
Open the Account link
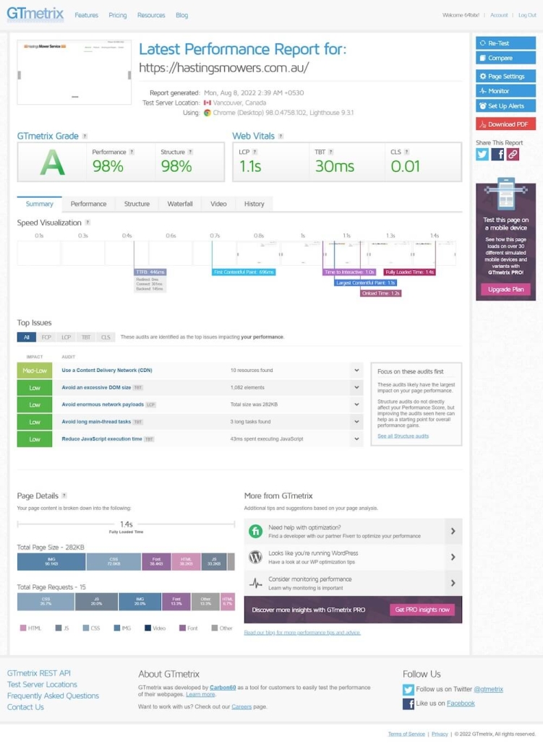point(499,15)
